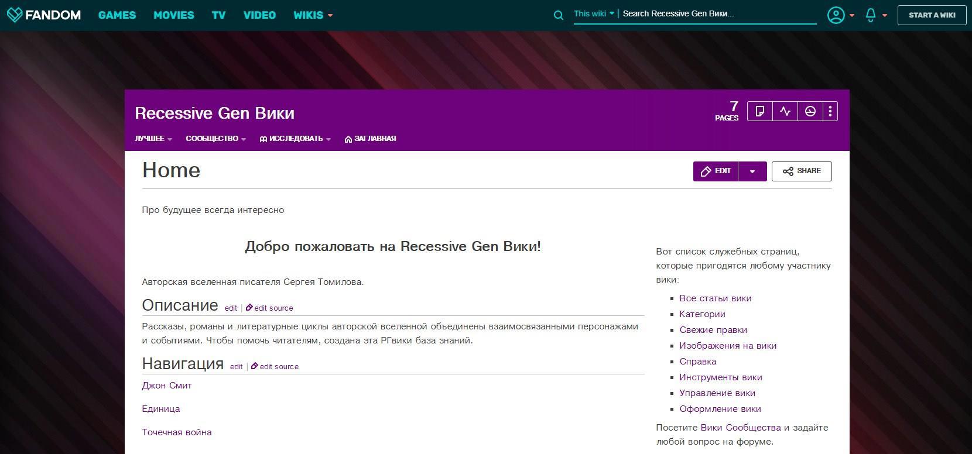Click the search magnifier icon
The width and height of the screenshot is (972, 454).
click(559, 15)
